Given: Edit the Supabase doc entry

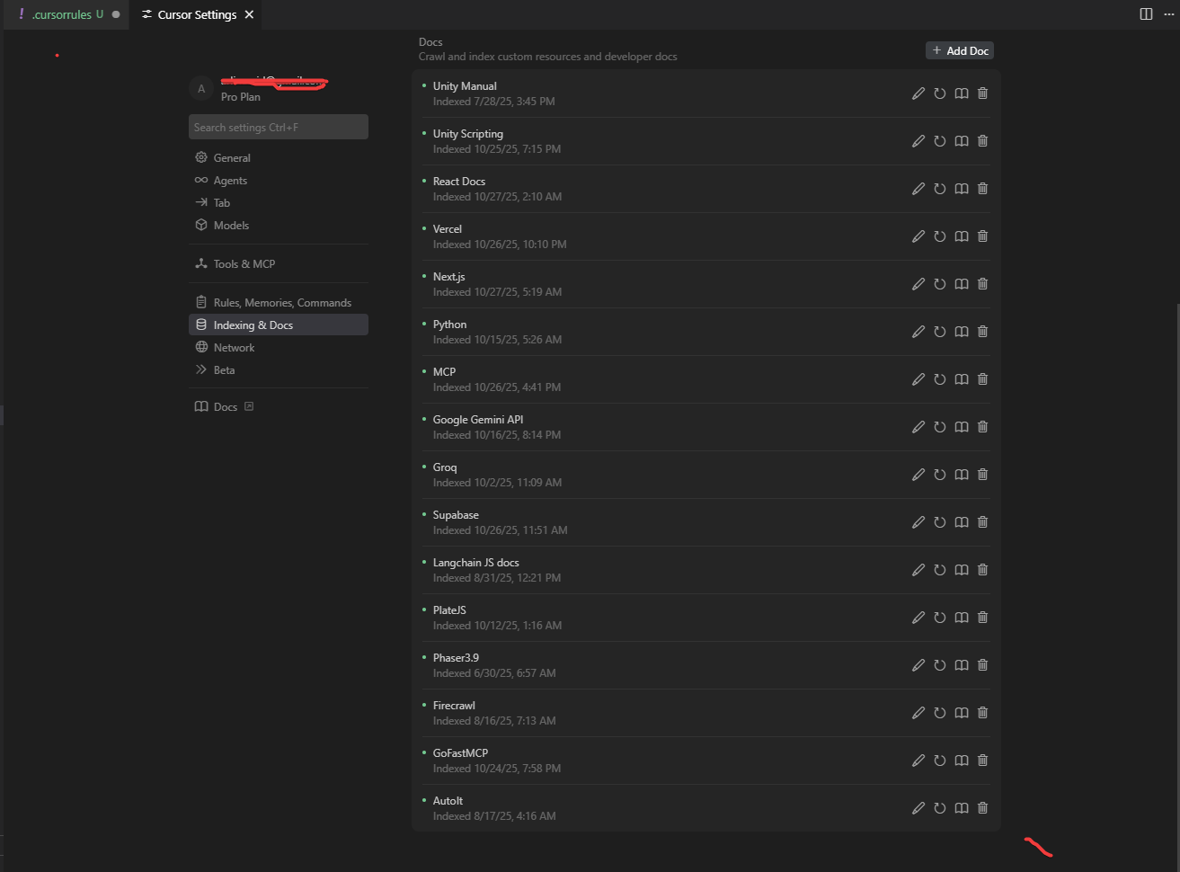Looking at the screenshot, I should pos(918,522).
